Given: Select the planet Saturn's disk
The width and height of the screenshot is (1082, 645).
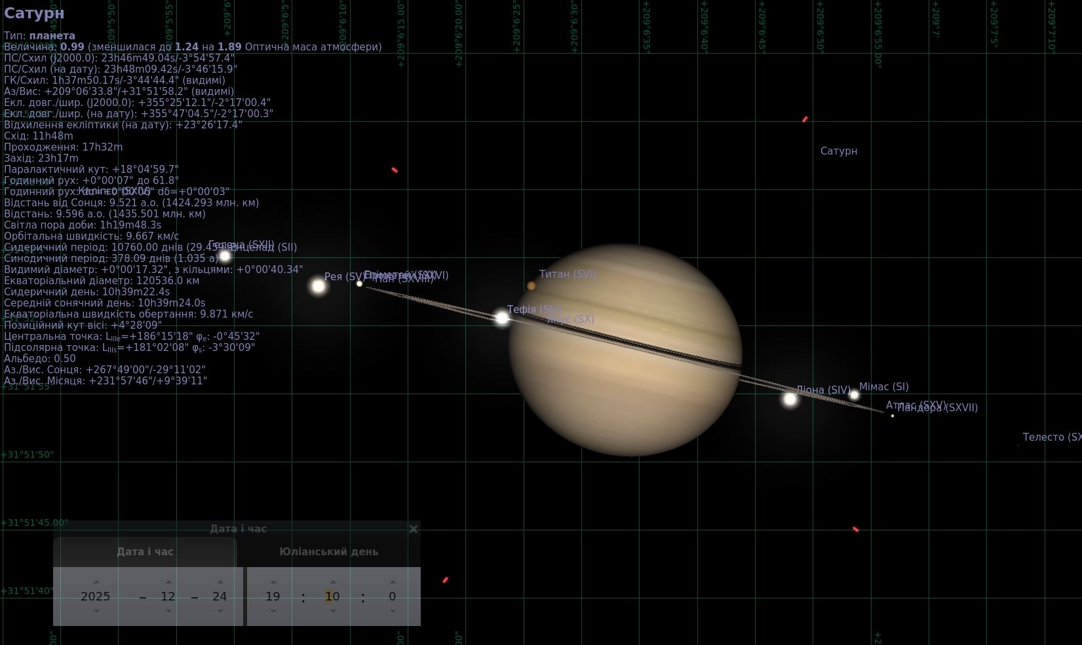Looking at the screenshot, I should click(x=626, y=350).
